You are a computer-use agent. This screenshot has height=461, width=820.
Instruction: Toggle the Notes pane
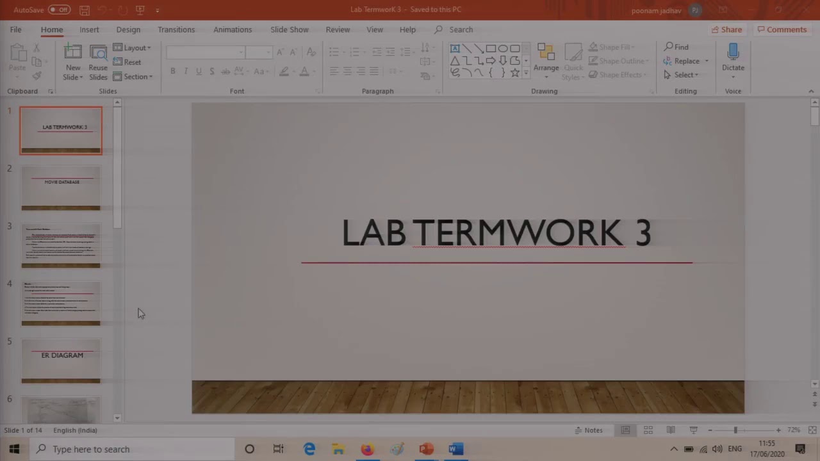(589, 430)
